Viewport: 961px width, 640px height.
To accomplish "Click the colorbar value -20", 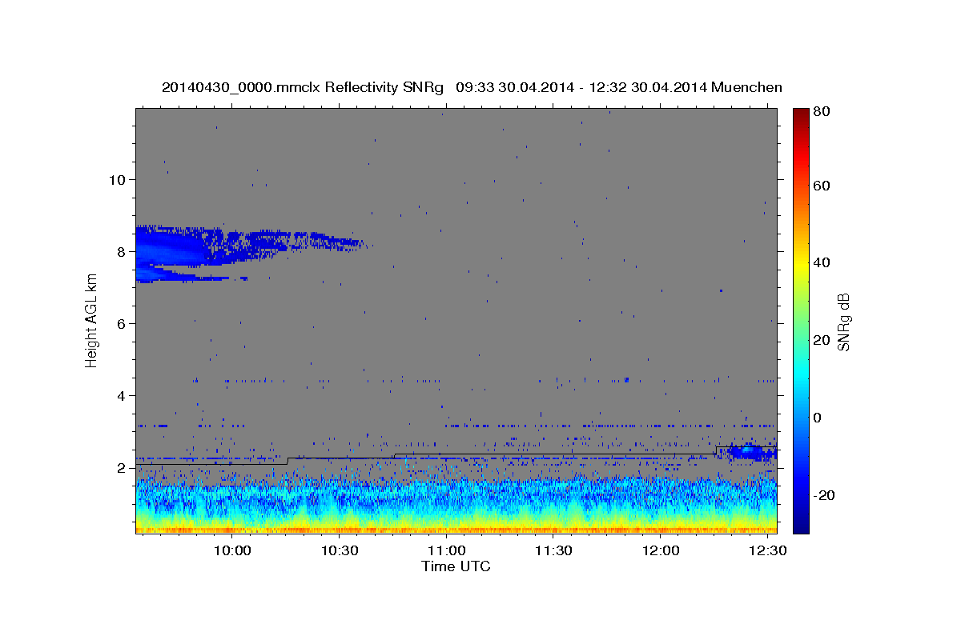I will (822, 495).
